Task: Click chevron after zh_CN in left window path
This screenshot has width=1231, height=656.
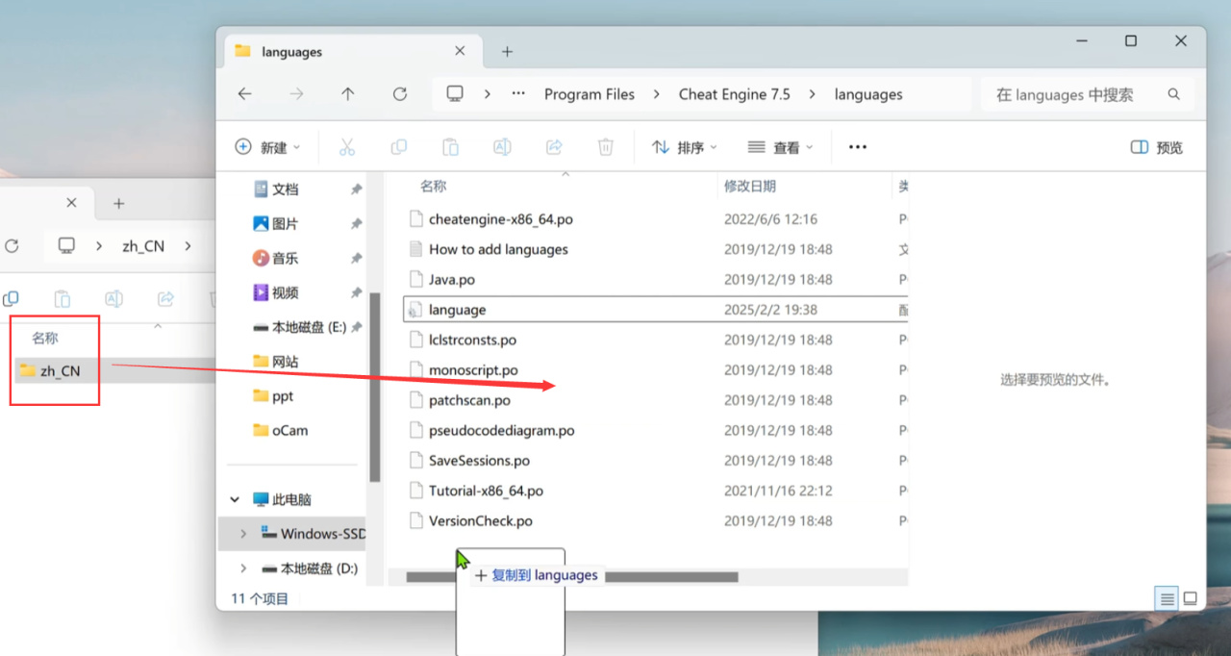Action: pos(187,246)
